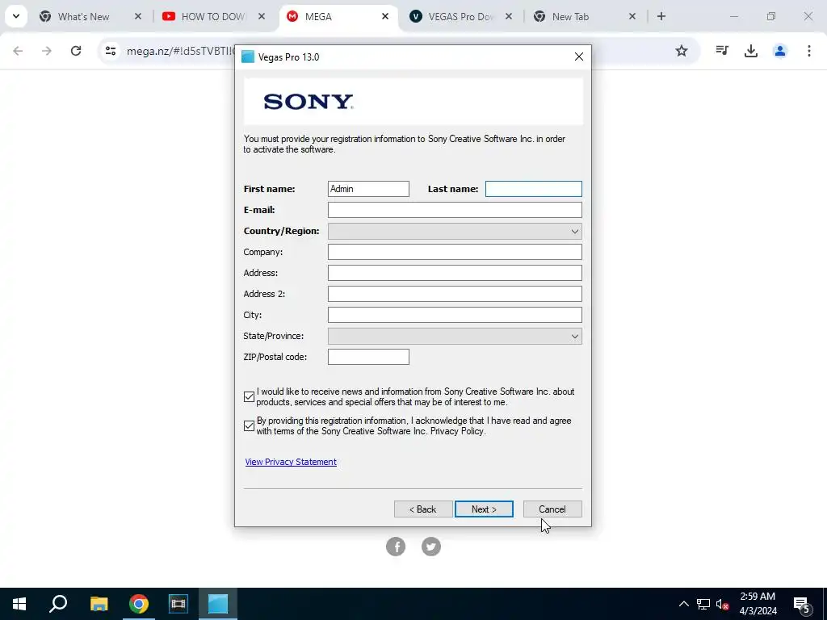Toggle the Privacy Policy agreement checkbox

click(250, 426)
